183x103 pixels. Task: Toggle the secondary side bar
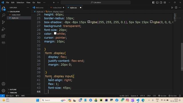tap(161, 3)
